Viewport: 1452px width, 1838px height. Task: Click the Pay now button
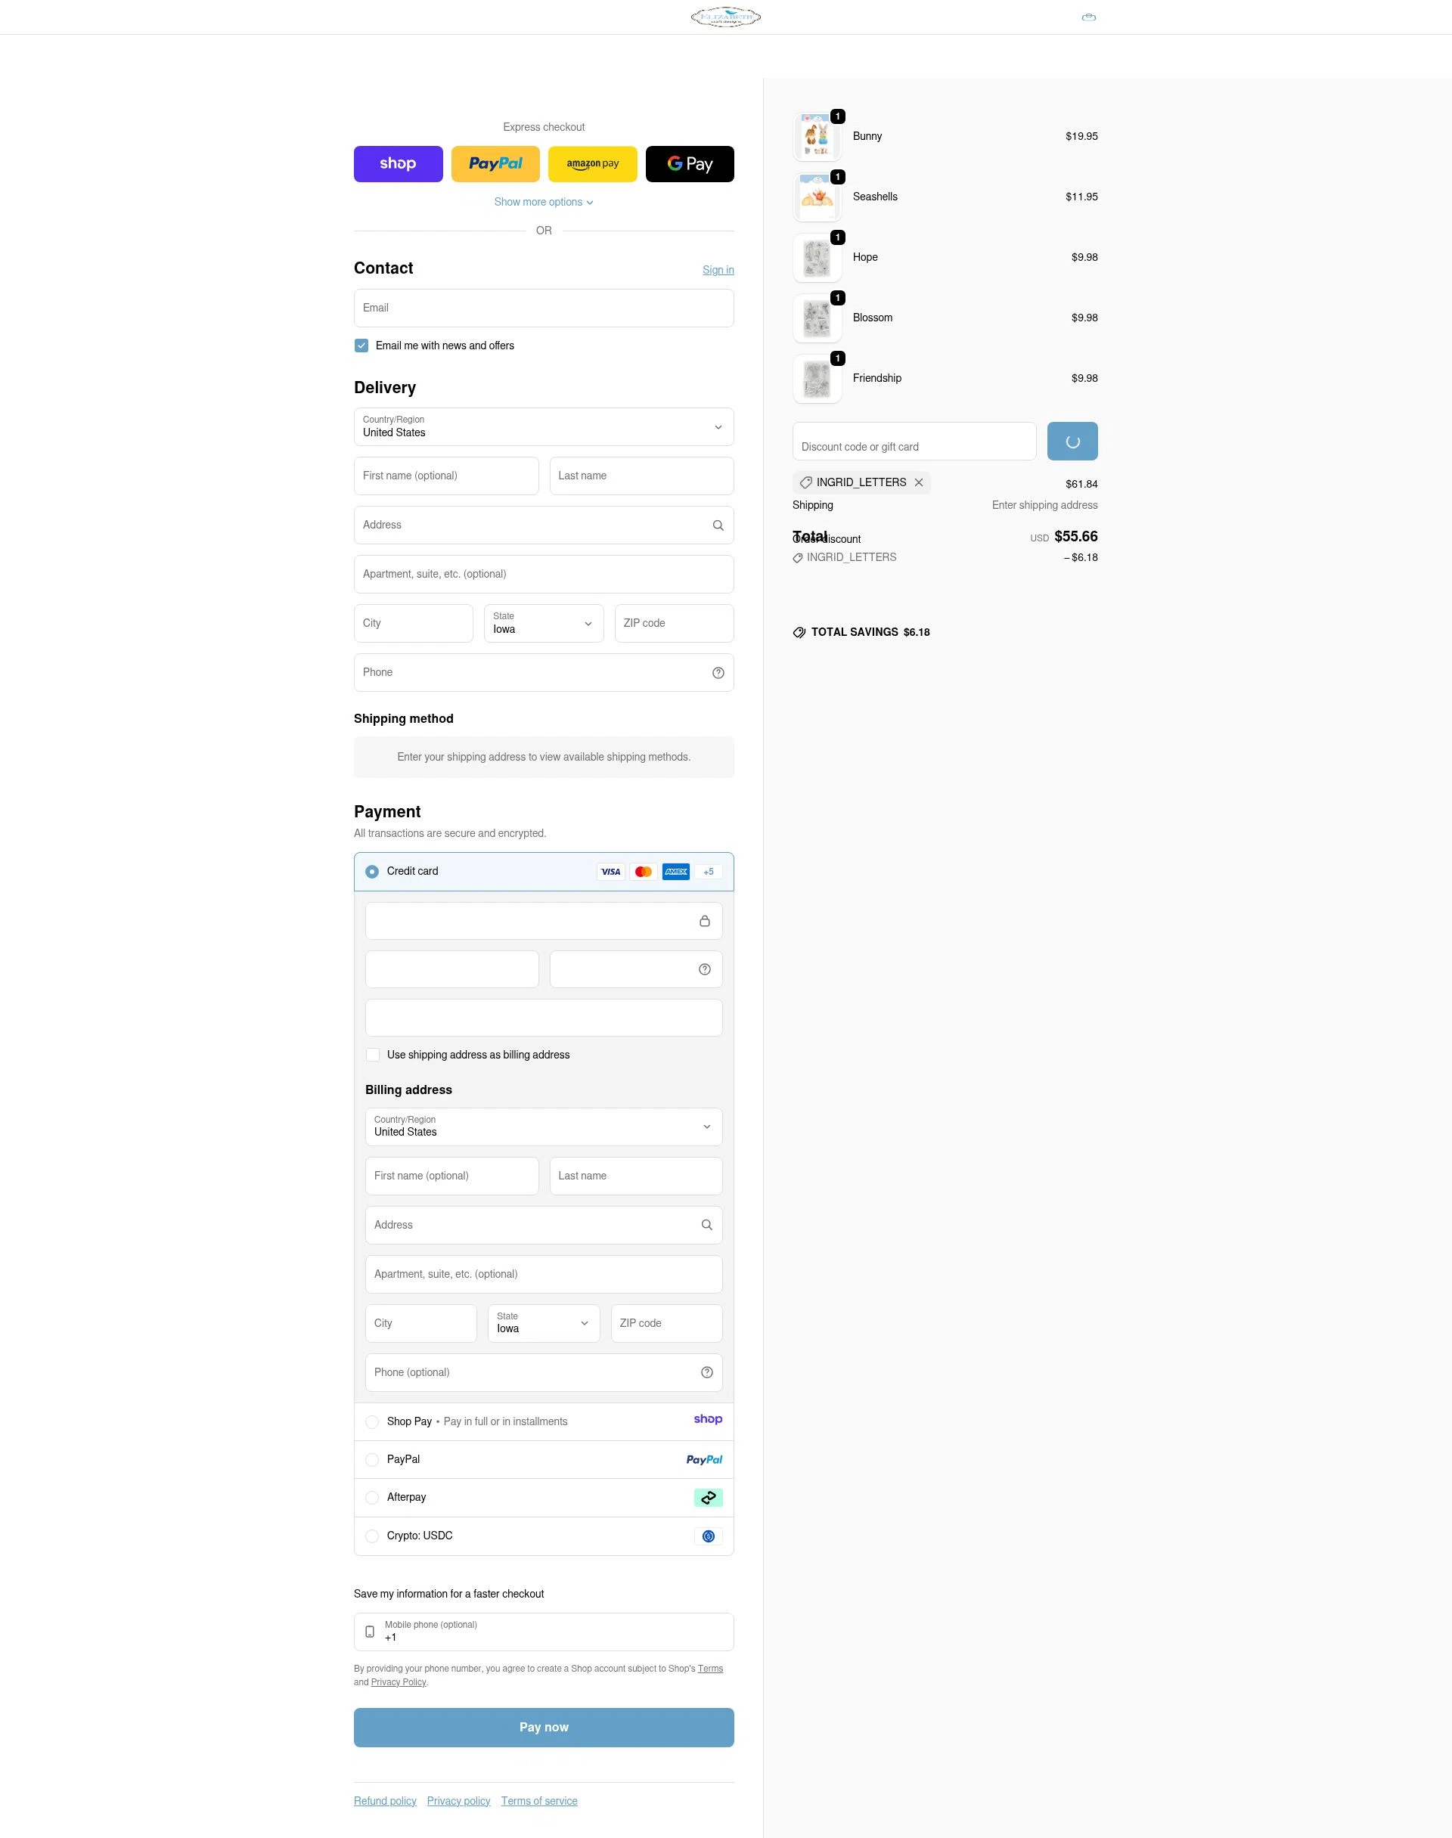click(543, 1728)
